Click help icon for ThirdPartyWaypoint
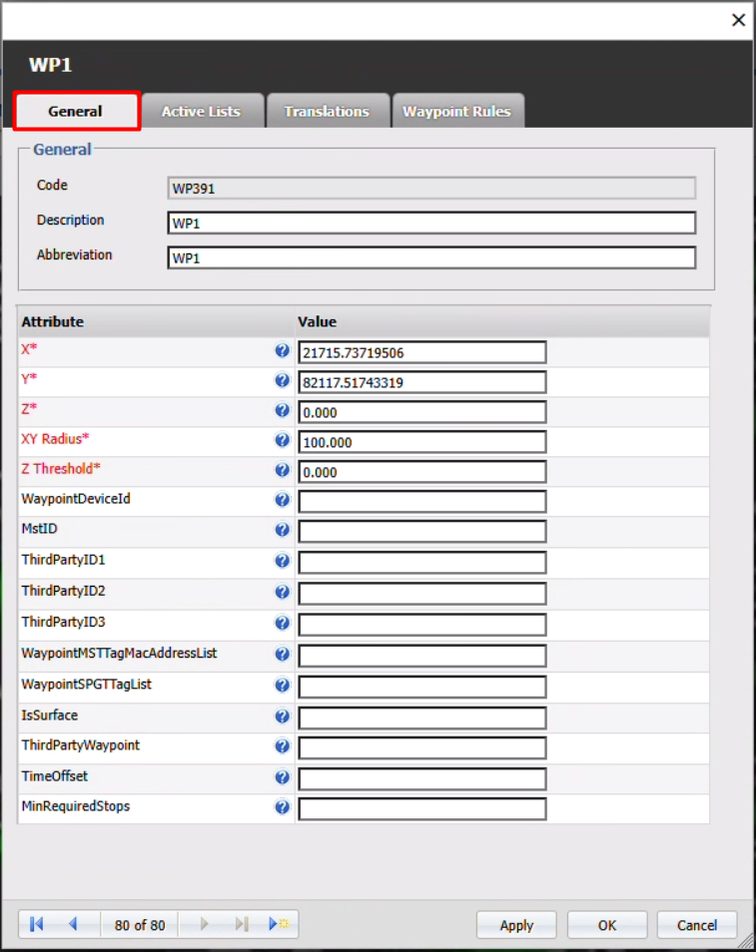The width and height of the screenshot is (756, 952). tap(282, 746)
